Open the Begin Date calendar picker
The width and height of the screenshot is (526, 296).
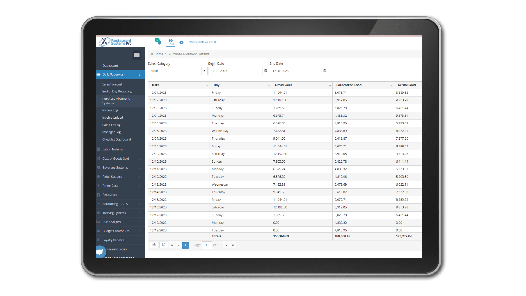coord(265,71)
